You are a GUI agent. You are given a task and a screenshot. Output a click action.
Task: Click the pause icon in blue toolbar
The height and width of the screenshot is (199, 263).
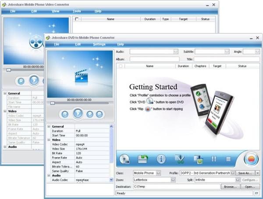[214, 159]
